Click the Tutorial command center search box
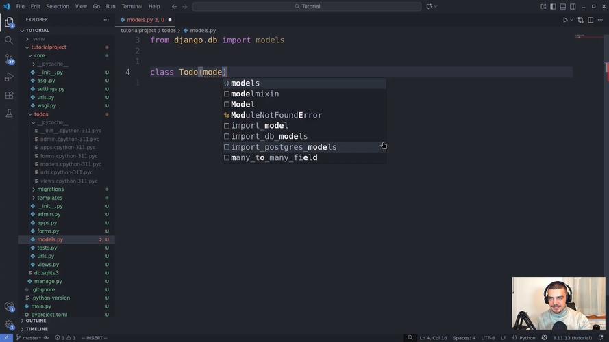The height and width of the screenshot is (342, 609). coord(307,6)
